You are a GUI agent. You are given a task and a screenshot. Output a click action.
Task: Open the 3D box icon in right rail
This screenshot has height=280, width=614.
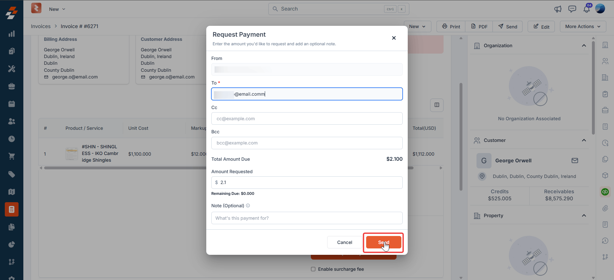click(x=605, y=175)
